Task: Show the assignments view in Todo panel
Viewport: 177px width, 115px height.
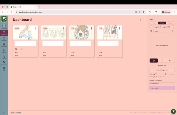Action: 154,61
